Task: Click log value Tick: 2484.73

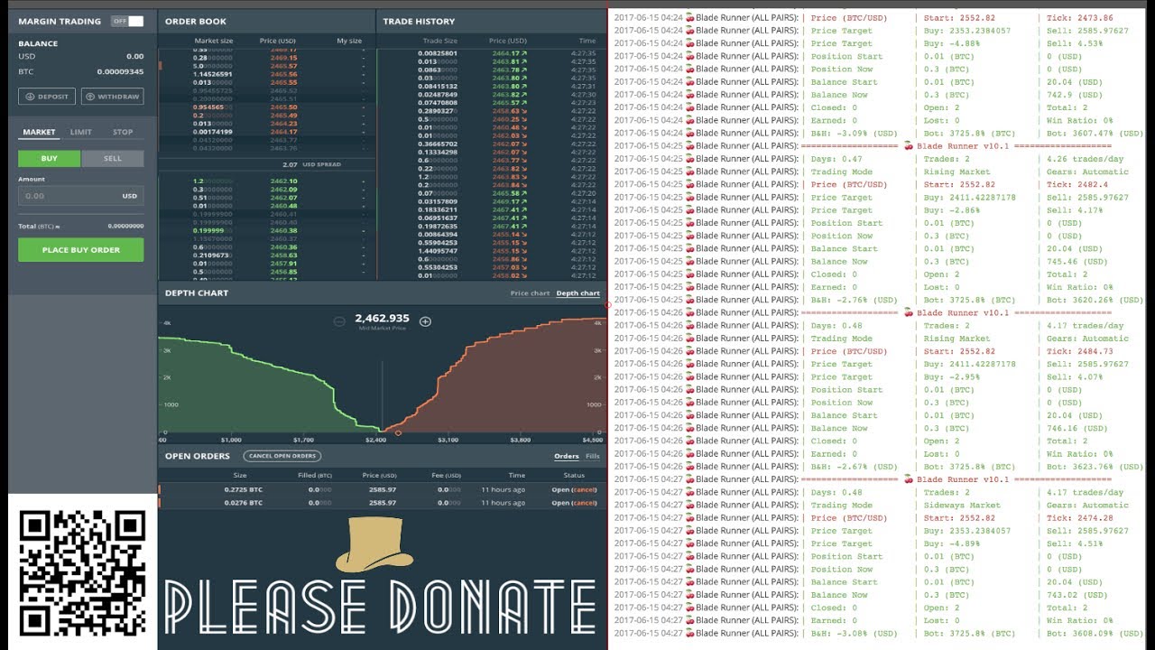Action: pos(1079,351)
